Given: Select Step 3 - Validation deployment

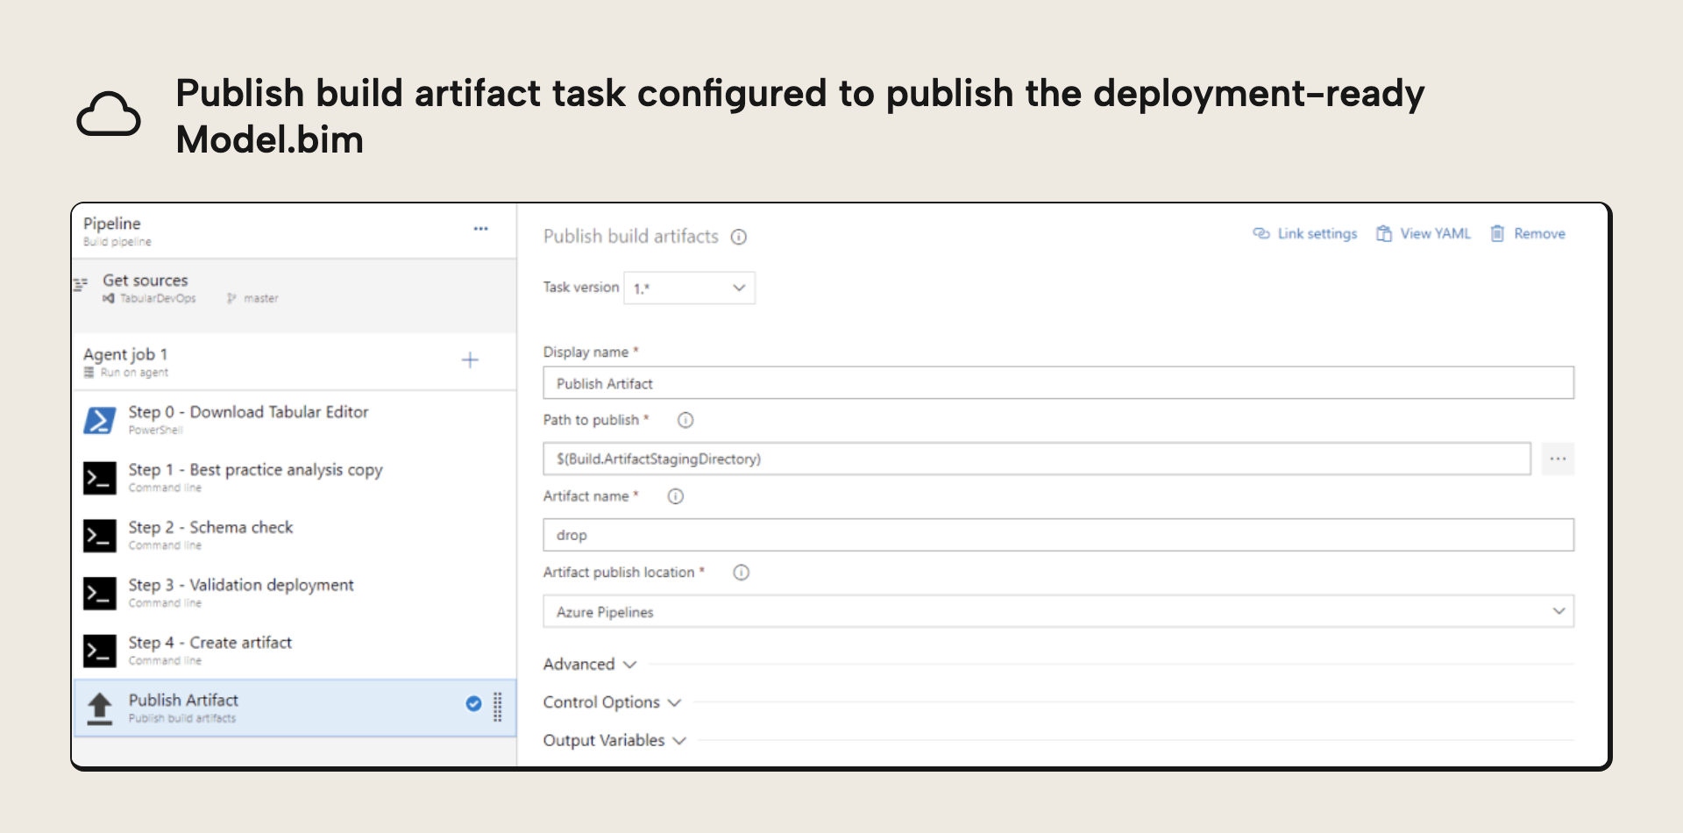Looking at the screenshot, I should pyautogui.click(x=295, y=594).
